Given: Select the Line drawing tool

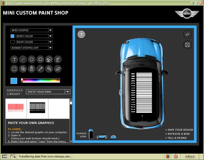Looking at the screenshot, I should [x=23, y=60].
